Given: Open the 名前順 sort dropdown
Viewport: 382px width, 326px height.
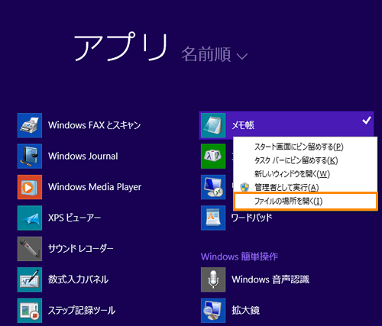Looking at the screenshot, I should [x=214, y=54].
